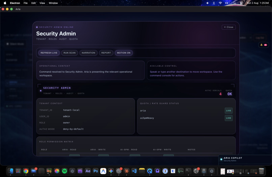Open Launchpad in the dock
The width and height of the screenshot is (272, 177).
click(18, 171)
